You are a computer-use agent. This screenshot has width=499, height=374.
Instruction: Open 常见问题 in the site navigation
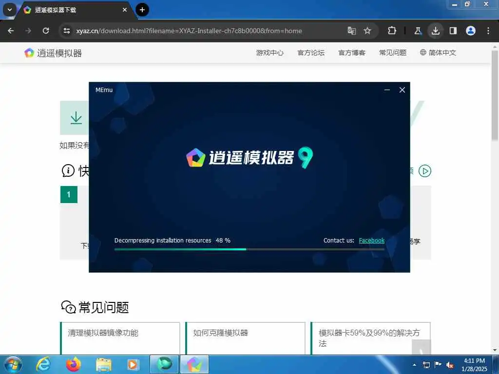coord(393,53)
